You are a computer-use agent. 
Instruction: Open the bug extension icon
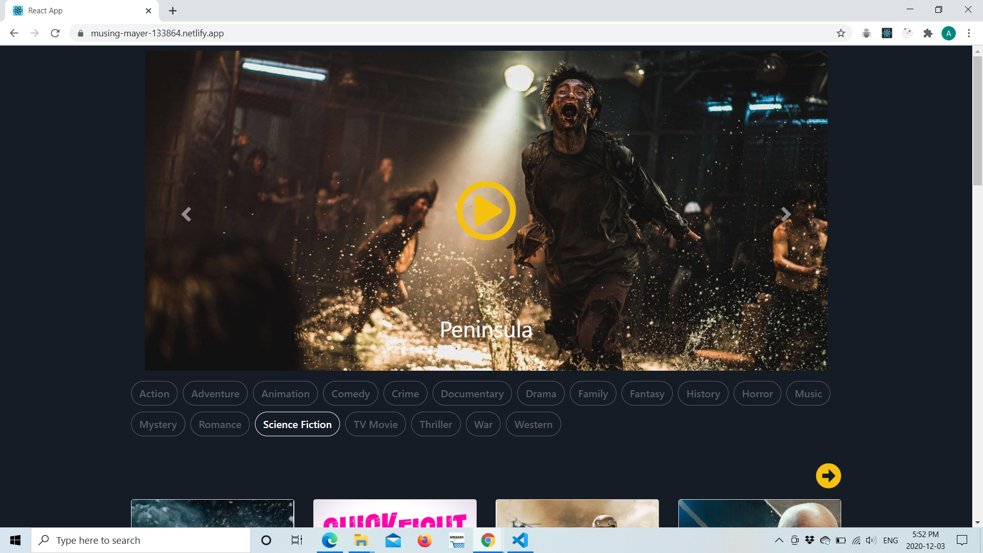(866, 33)
